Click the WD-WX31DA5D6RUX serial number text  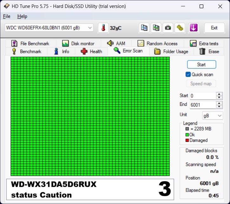point(54,184)
